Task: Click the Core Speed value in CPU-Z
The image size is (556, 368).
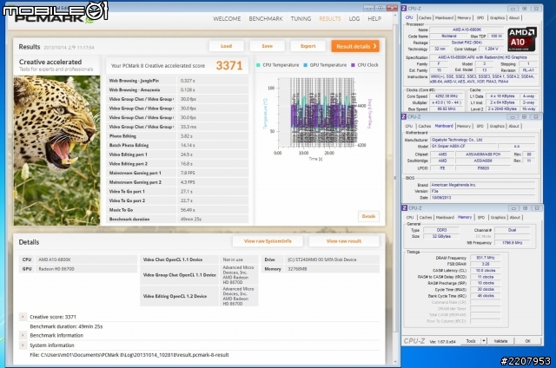Action: click(447, 96)
